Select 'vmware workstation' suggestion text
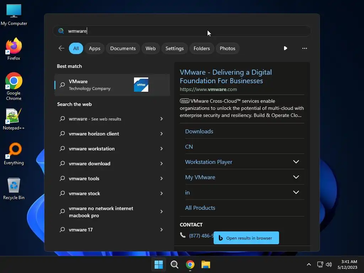Viewport: 364px width, 273px height. click(x=92, y=149)
